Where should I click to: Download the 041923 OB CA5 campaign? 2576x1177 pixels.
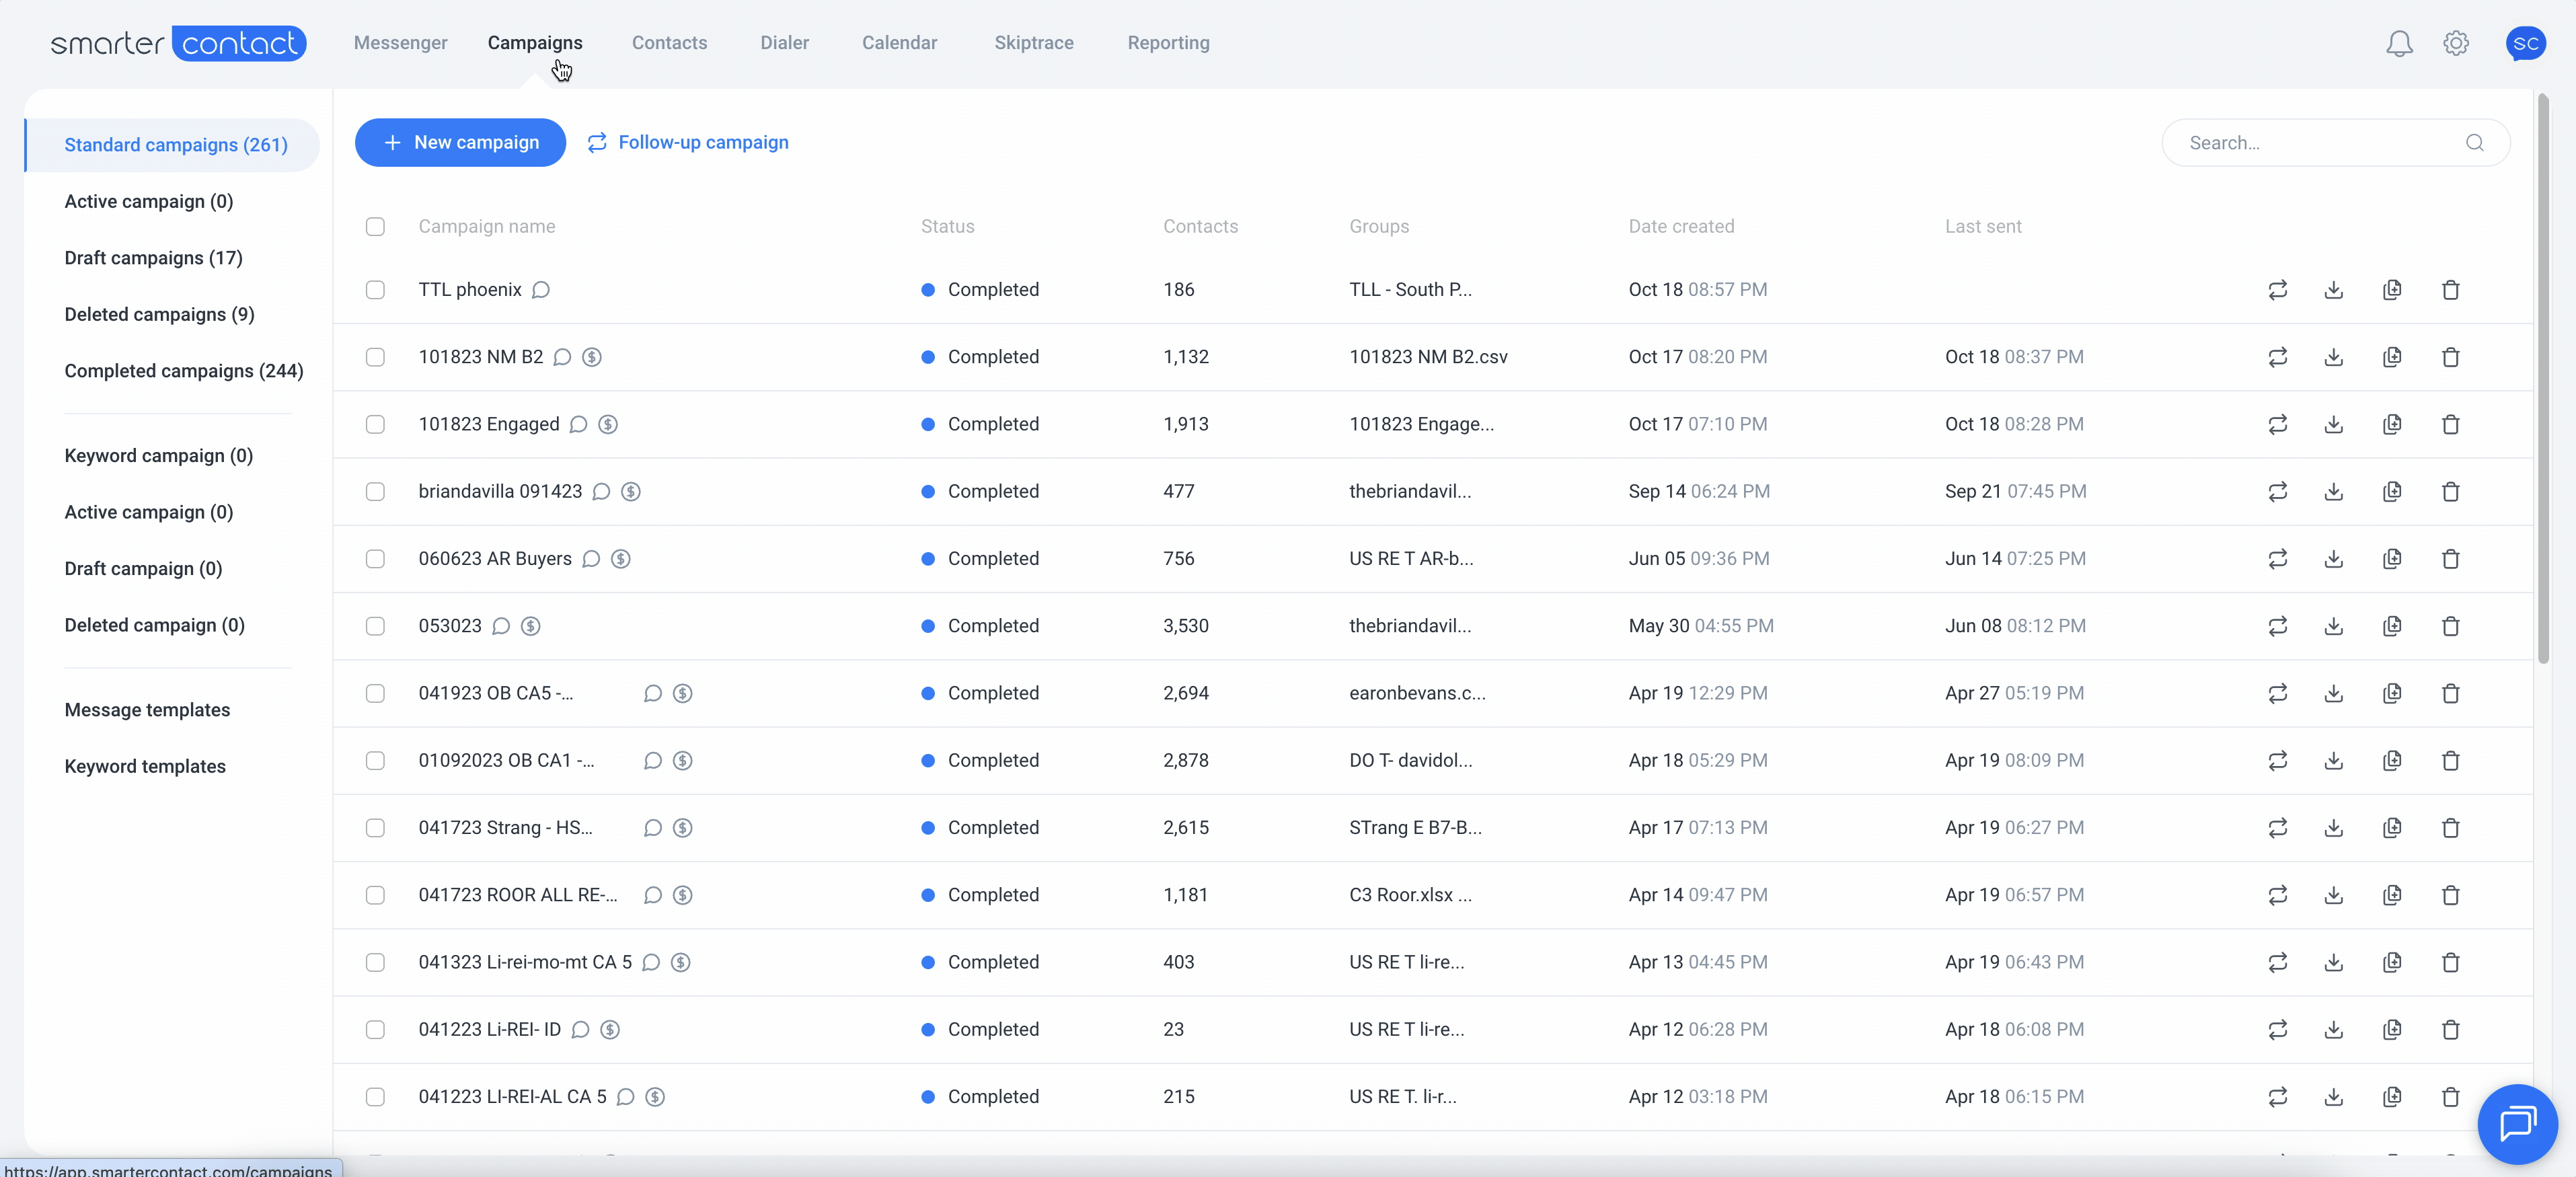[2333, 693]
